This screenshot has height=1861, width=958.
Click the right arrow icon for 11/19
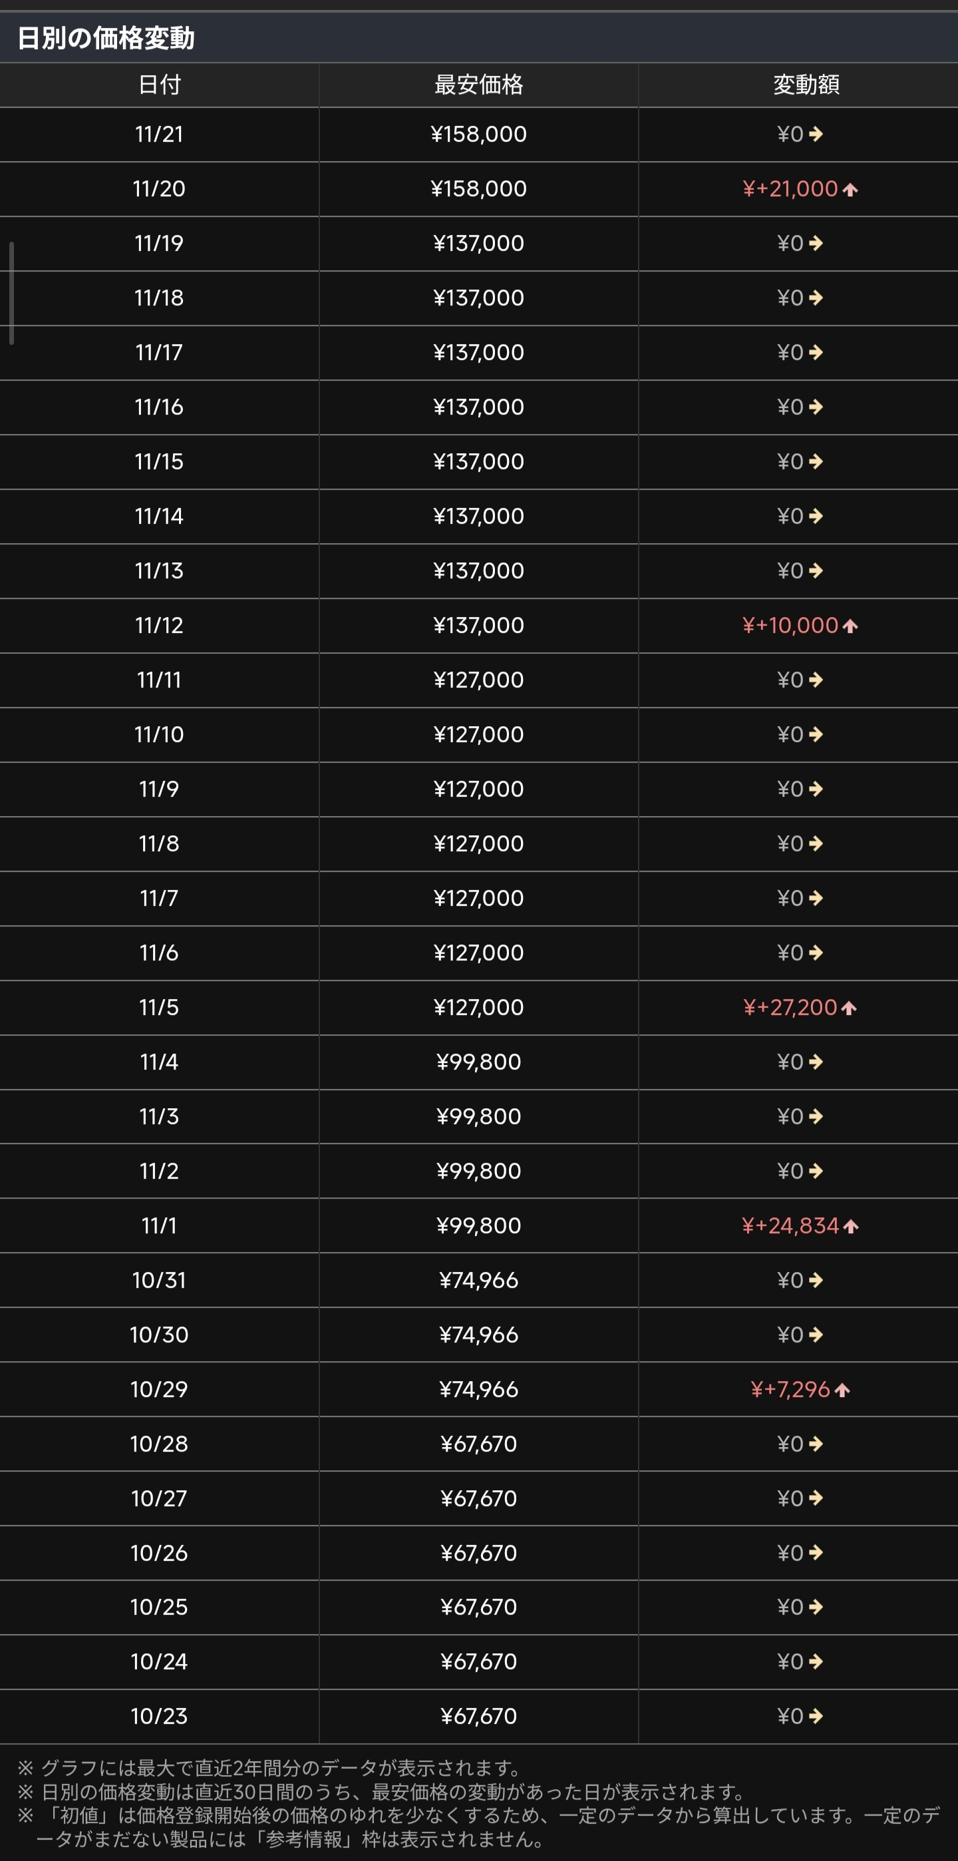point(816,244)
